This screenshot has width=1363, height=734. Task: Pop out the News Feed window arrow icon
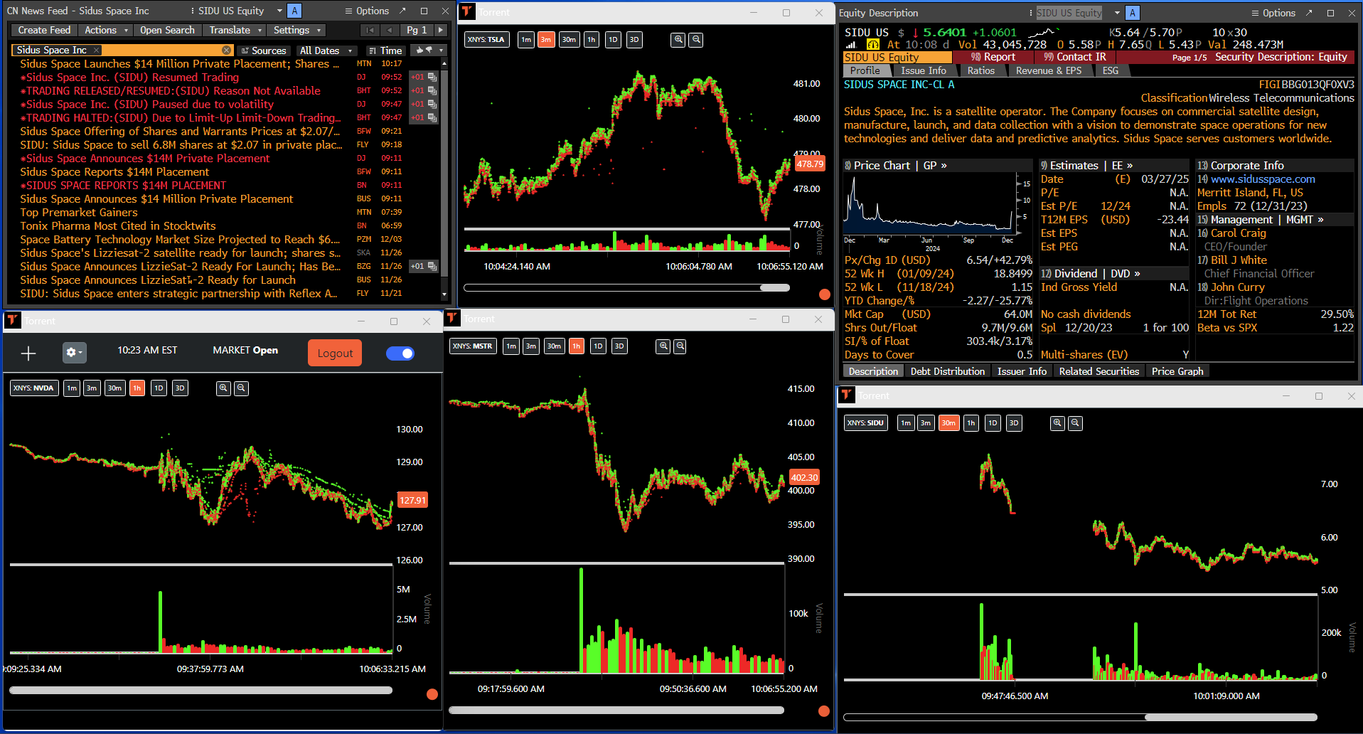coord(402,11)
